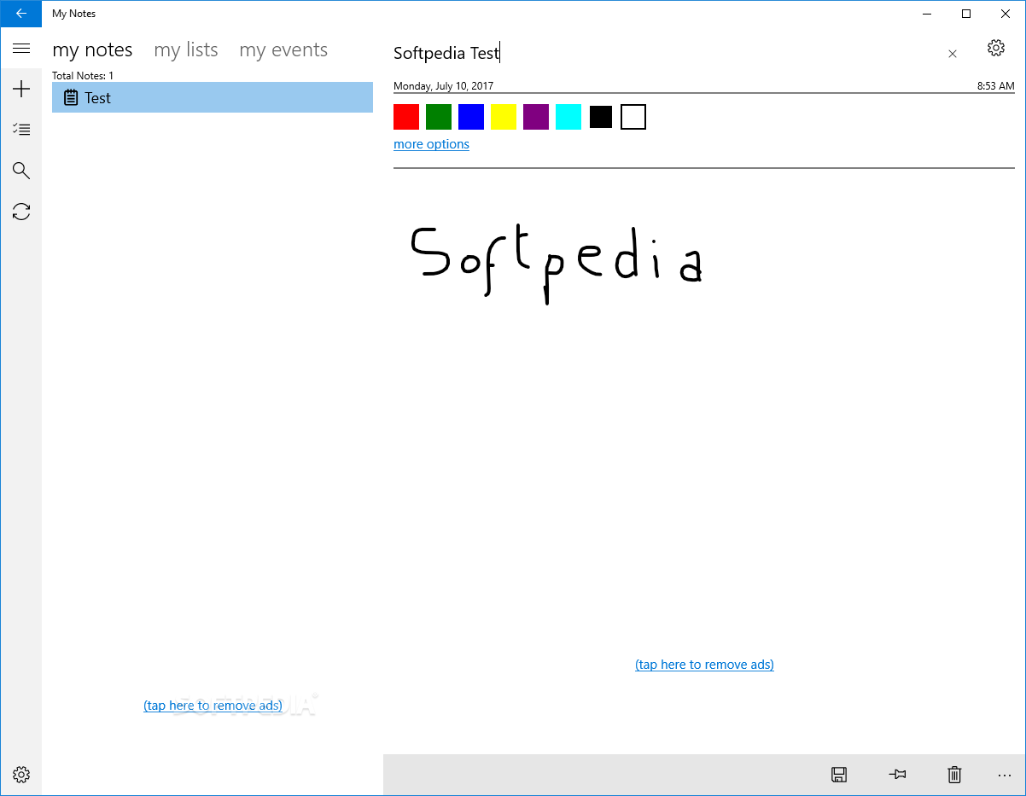Click the Softpedia Test title field
Image resolution: width=1026 pixels, height=796 pixels.
664,53
